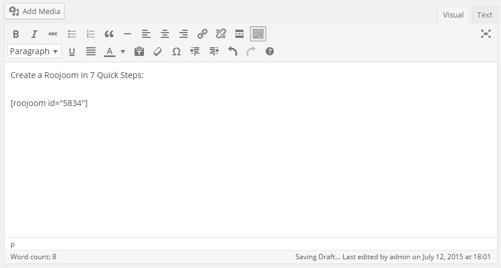Align text center
Image resolution: width=501 pixels, height=268 pixels.
click(165, 34)
